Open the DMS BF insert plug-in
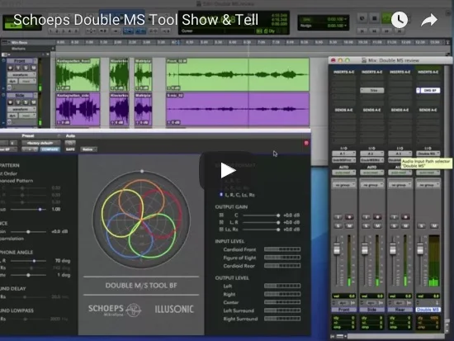 (x=428, y=90)
